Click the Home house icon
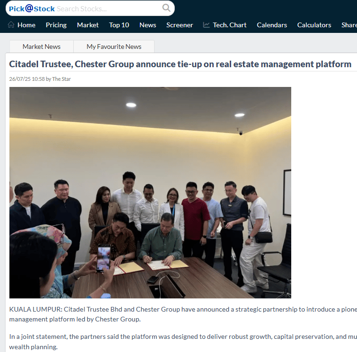Image resolution: width=357 pixels, height=352 pixels. point(11,24)
